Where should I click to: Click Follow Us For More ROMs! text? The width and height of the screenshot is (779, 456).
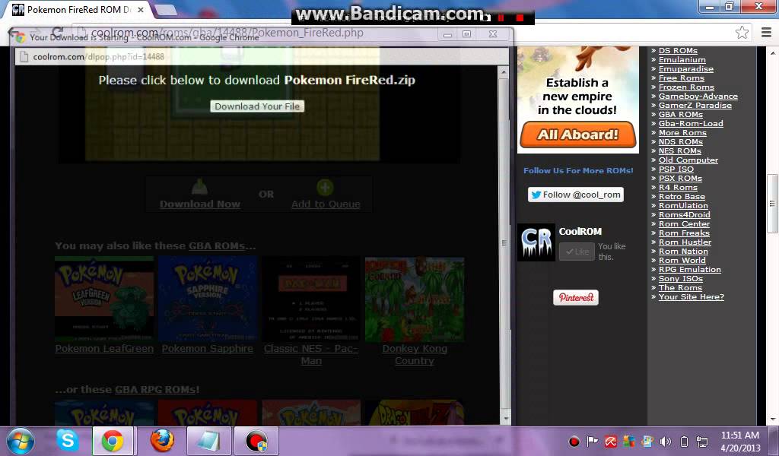coord(578,170)
